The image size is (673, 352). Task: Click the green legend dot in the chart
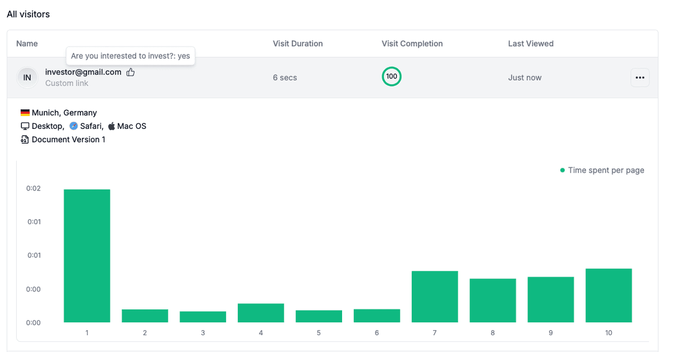point(563,170)
